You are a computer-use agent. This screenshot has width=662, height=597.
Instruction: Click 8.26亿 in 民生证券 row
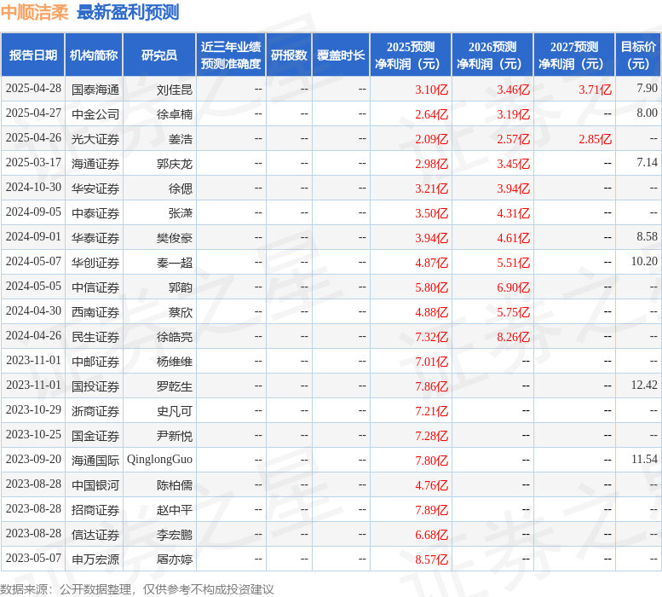(513, 337)
